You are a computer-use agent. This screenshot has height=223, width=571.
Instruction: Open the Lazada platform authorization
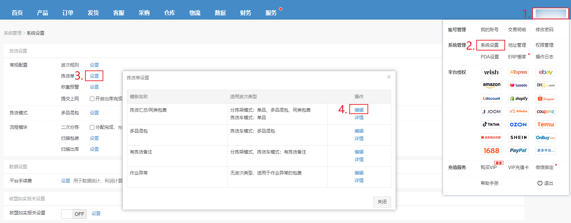tap(518, 85)
